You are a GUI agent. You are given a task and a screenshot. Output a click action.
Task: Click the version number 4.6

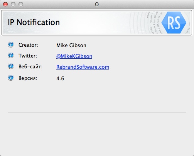[60, 78]
